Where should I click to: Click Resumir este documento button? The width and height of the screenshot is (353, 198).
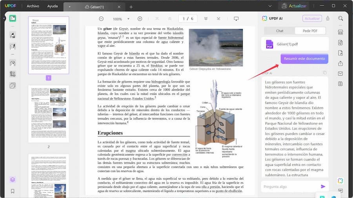click(x=304, y=58)
